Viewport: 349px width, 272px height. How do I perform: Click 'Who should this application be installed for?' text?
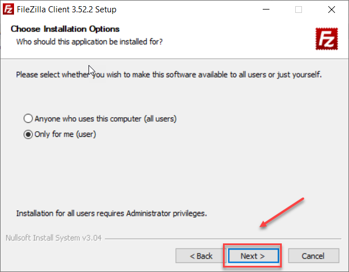90,41
